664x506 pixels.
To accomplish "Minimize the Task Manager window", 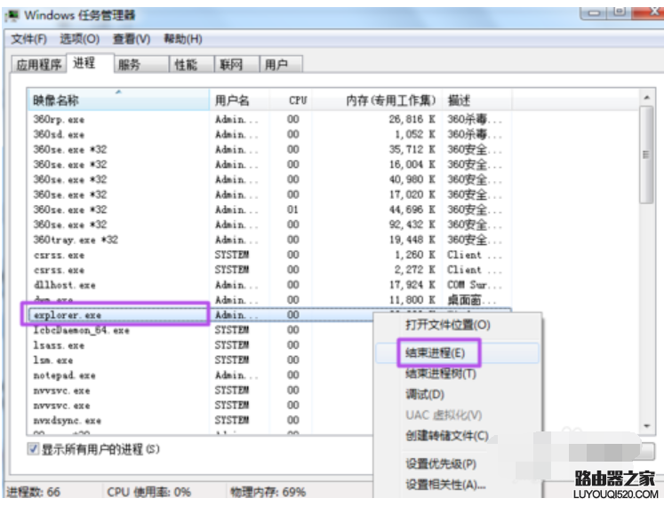I will [594, 12].
